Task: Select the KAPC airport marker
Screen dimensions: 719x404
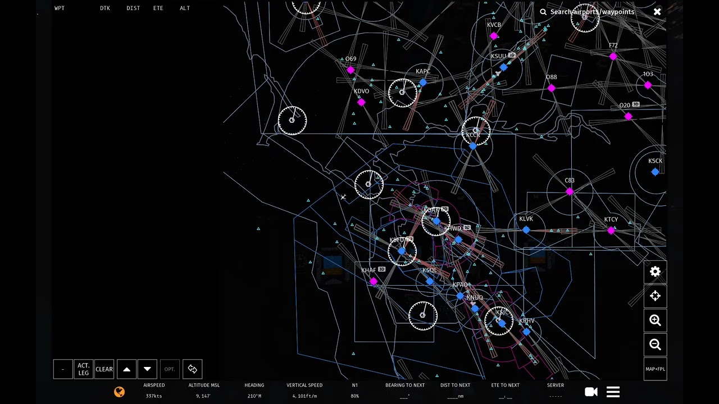Action: tap(422, 82)
